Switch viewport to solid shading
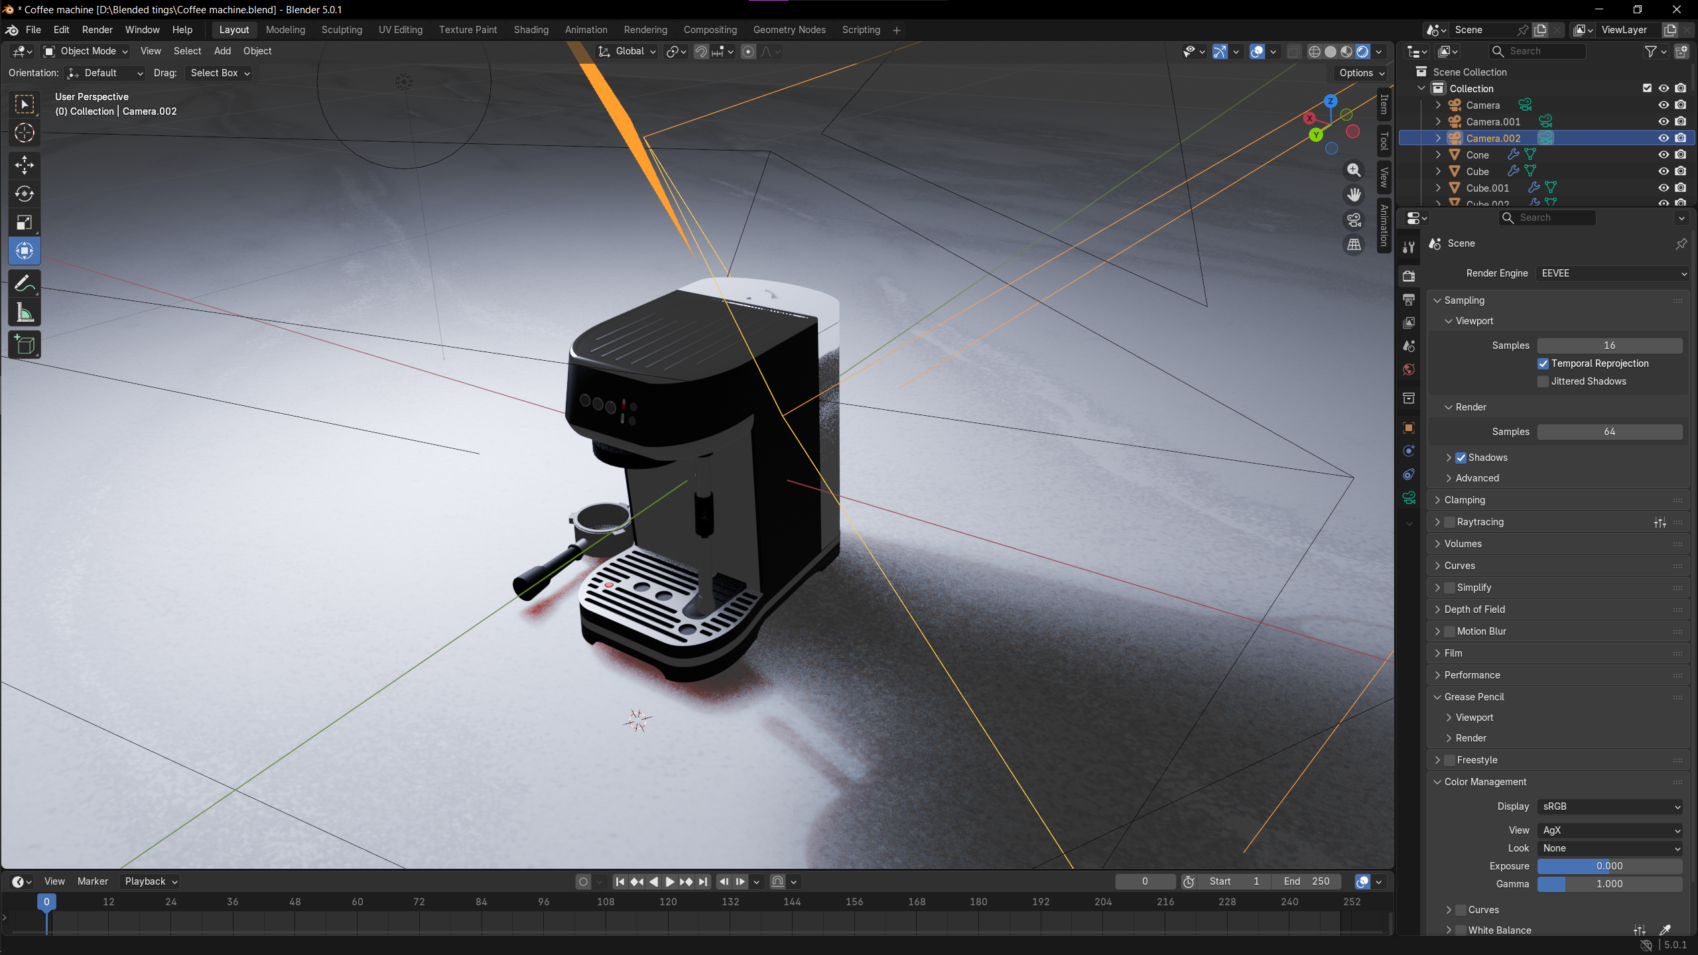Screen dimensions: 1698x955 tap(1331, 52)
